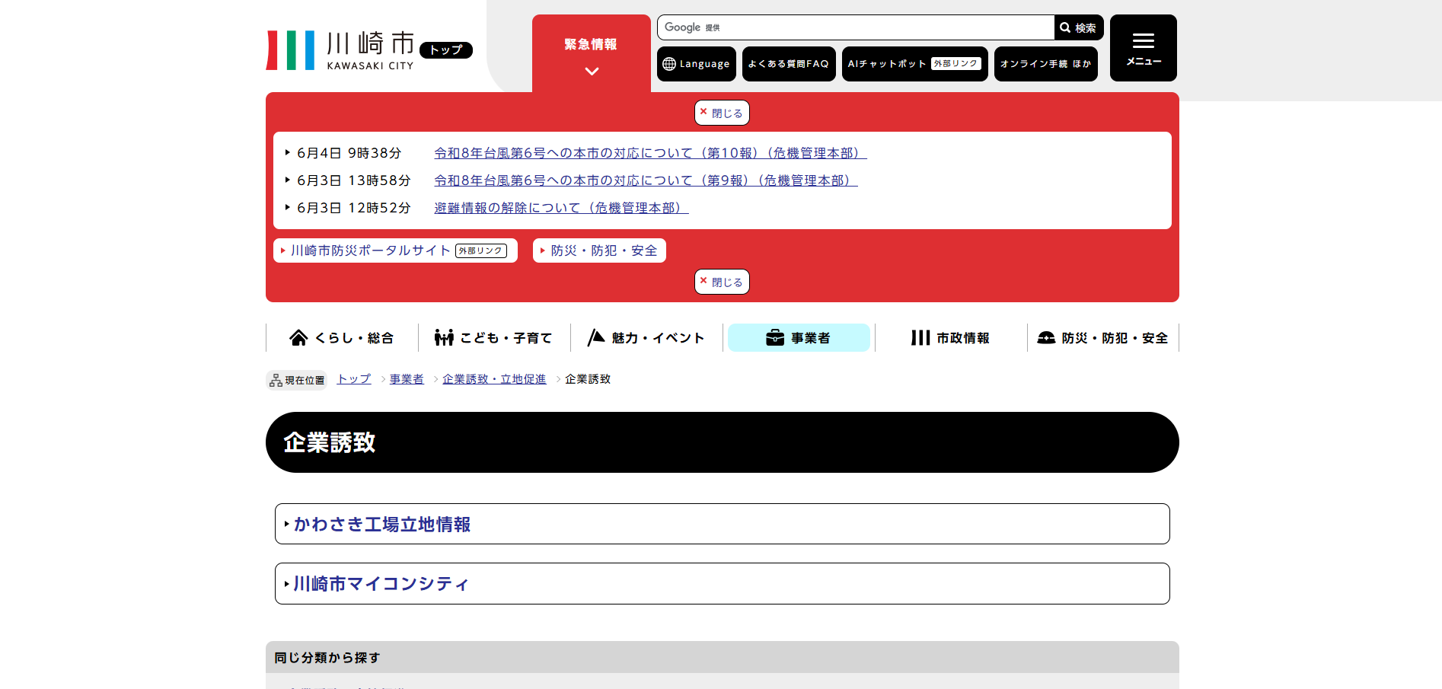Click the columns icon for 市政情報

point(920,338)
